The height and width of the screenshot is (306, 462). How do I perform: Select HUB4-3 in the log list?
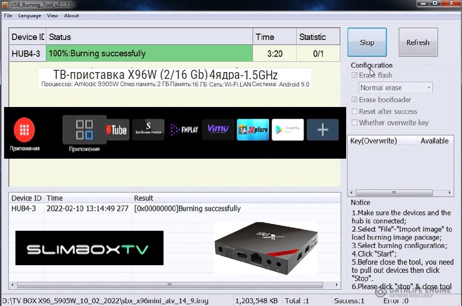point(24,209)
